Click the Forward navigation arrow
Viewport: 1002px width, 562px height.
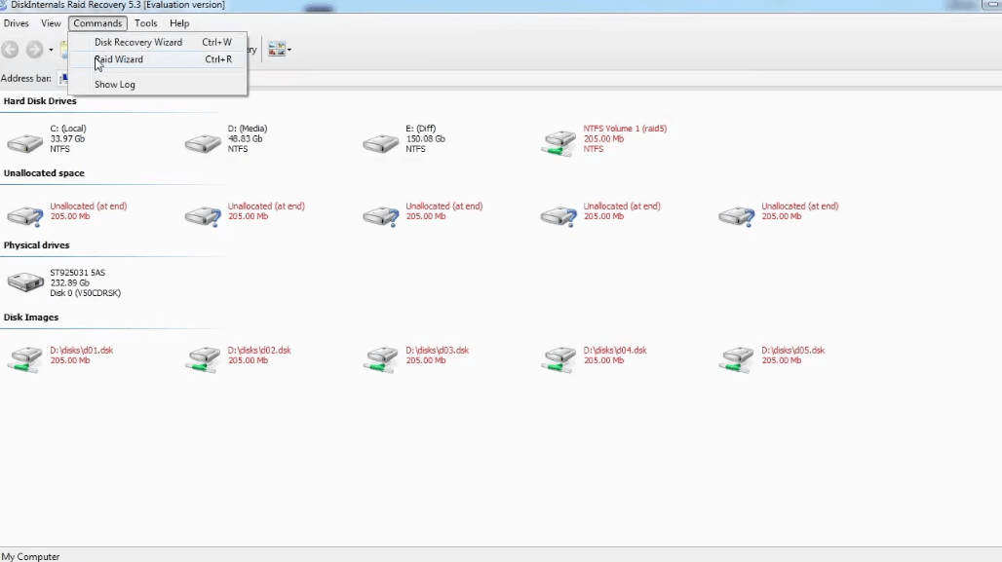(x=34, y=50)
